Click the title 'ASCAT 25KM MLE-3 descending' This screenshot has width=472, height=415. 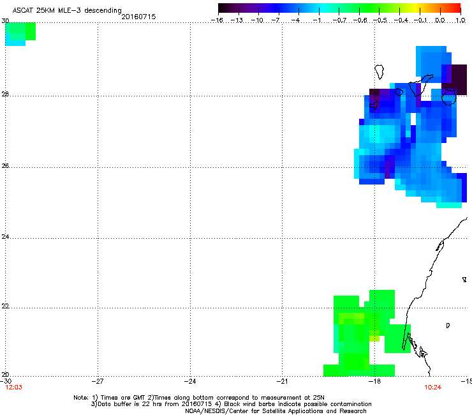67,10
